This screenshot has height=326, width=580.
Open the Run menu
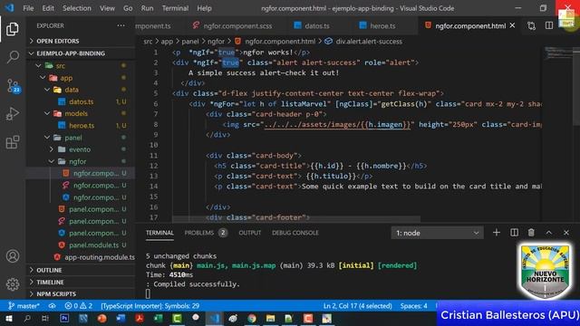click(x=147, y=8)
